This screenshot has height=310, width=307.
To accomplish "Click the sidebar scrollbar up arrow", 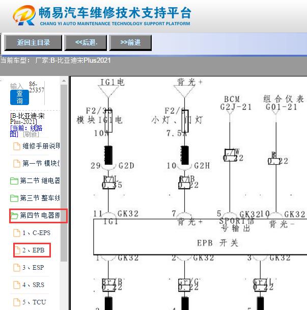I will click(64, 81).
